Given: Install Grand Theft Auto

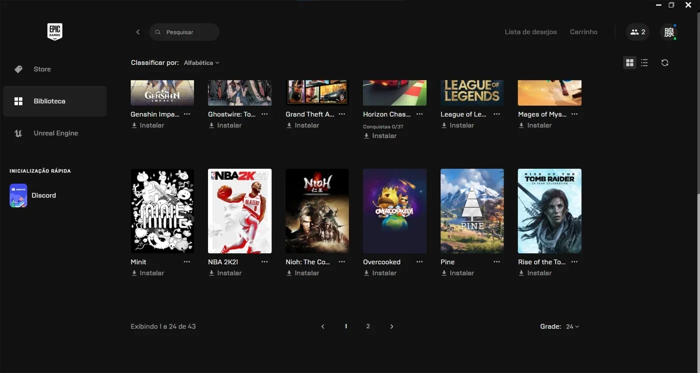Looking at the screenshot, I should coord(303,125).
